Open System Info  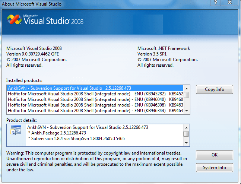[x=215, y=168]
